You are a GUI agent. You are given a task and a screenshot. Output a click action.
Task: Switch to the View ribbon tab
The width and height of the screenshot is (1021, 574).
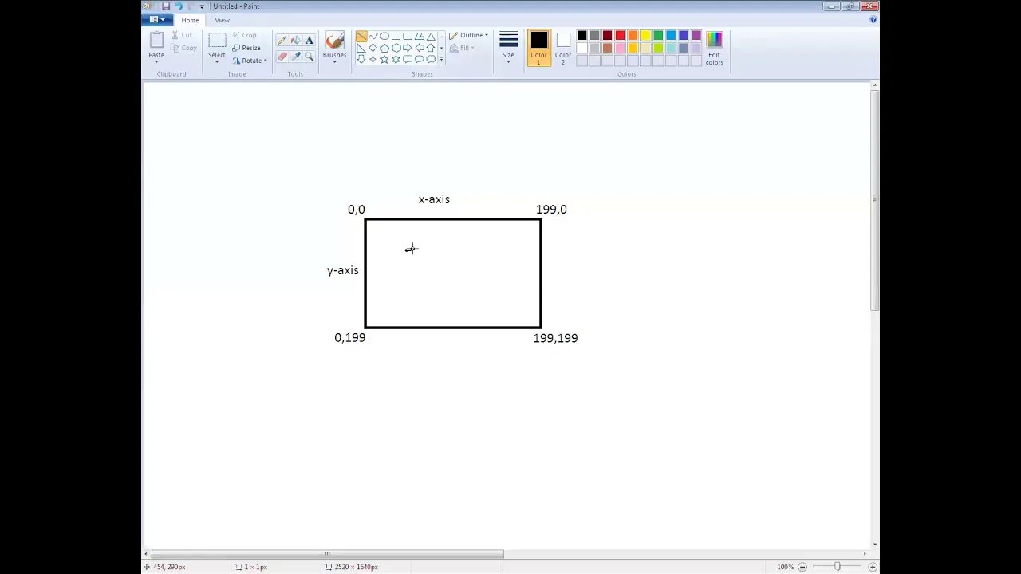pos(223,20)
